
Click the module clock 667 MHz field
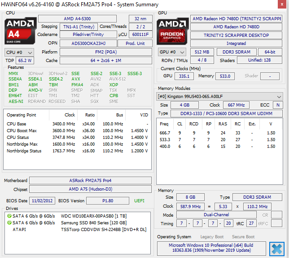[x=236, y=105]
